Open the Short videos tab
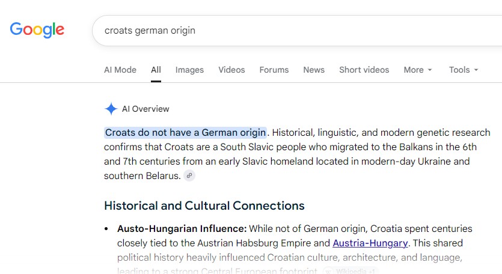Viewport: 502px width, 274px height. click(x=364, y=70)
